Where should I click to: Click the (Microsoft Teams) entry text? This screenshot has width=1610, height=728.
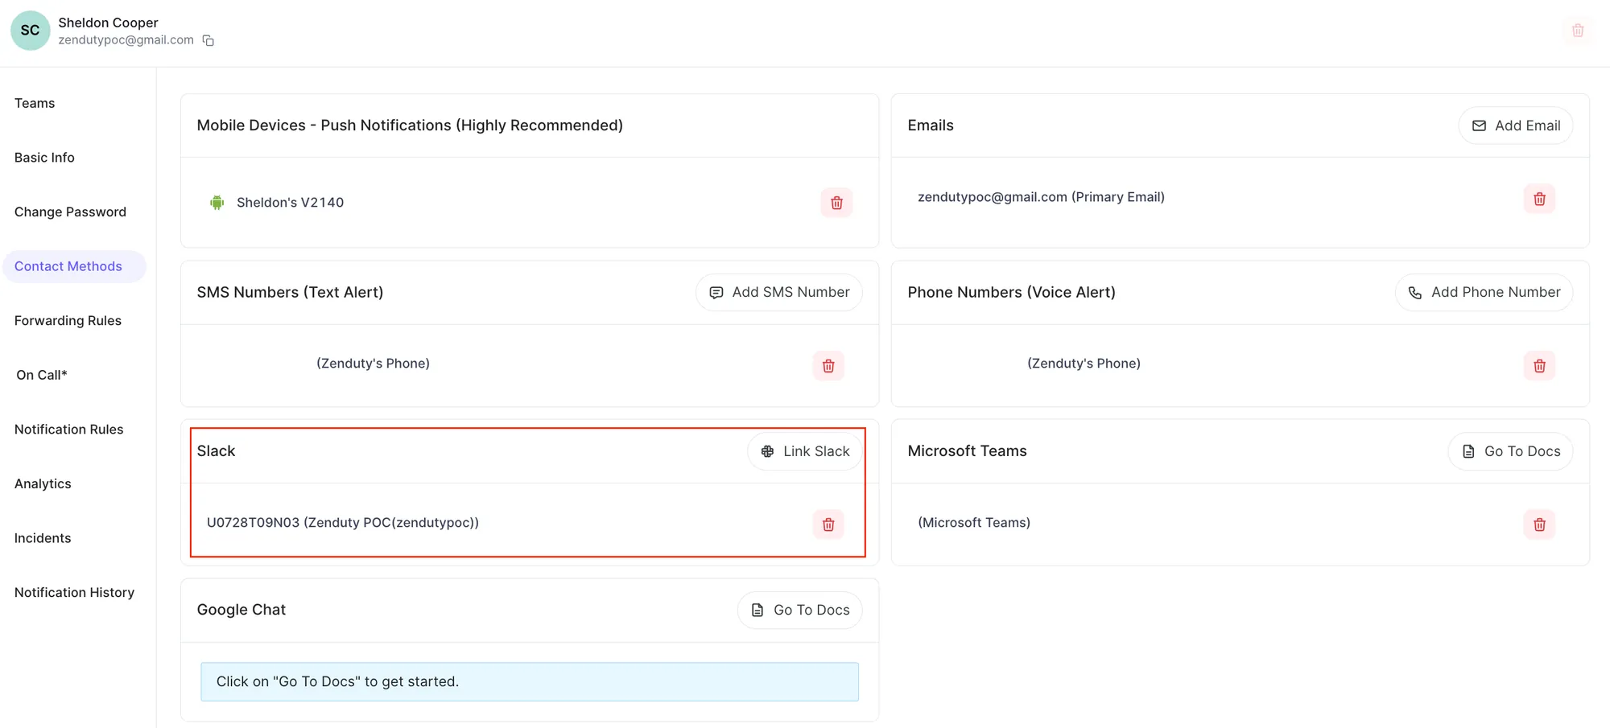pyautogui.click(x=974, y=523)
